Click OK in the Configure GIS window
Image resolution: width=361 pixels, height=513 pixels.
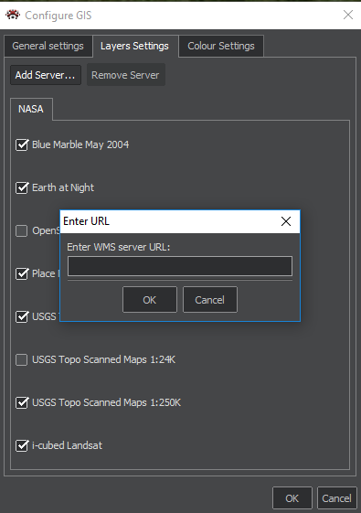tap(292, 498)
